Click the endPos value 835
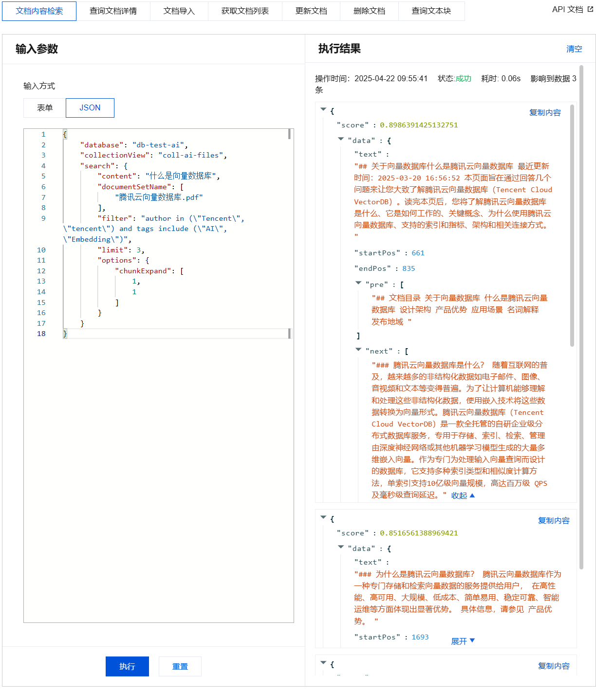 (409, 268)
